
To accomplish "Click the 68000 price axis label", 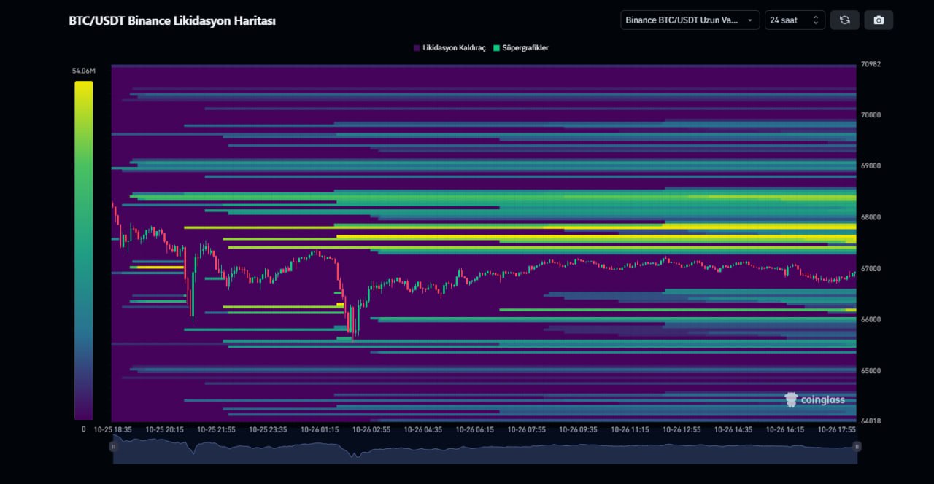I will [x=871, y=217].
